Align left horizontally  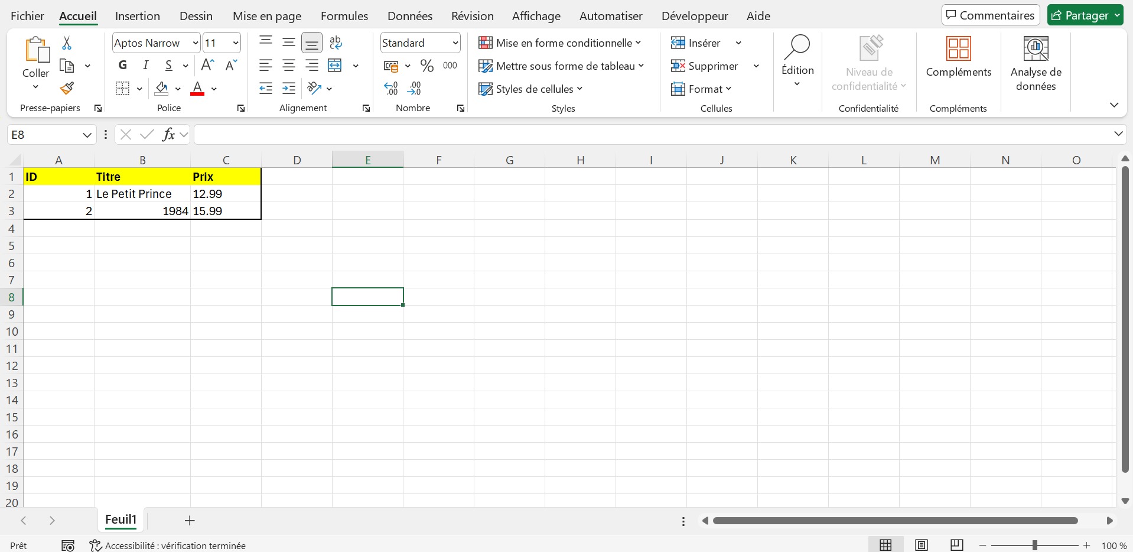266,66
